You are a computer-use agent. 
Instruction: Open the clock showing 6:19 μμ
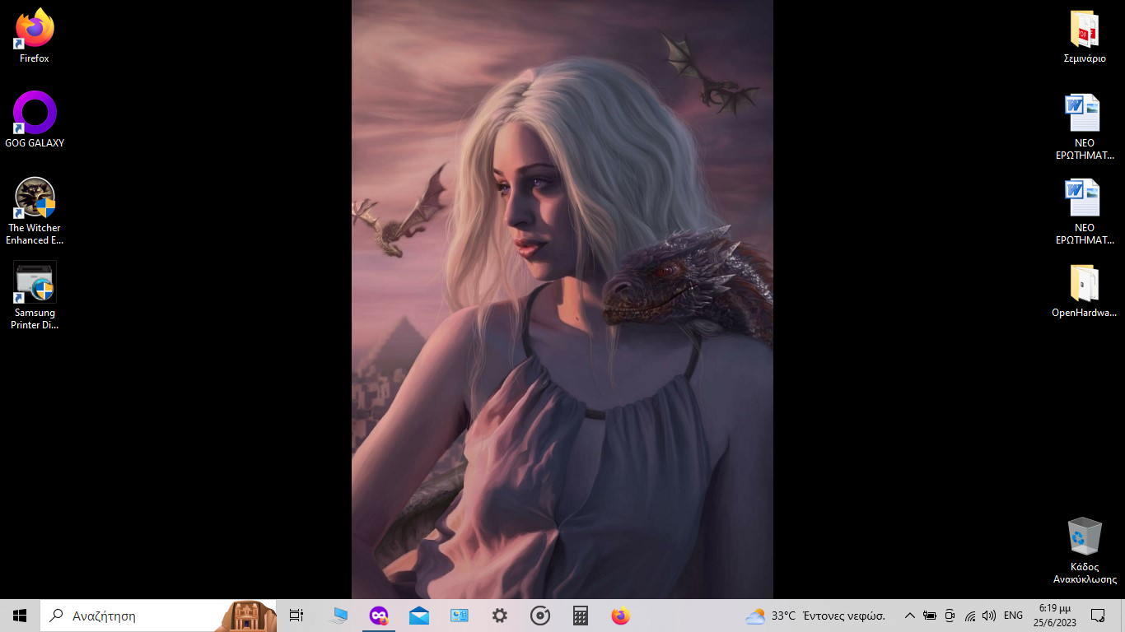pyautogui.click(x=1053, y=616)
